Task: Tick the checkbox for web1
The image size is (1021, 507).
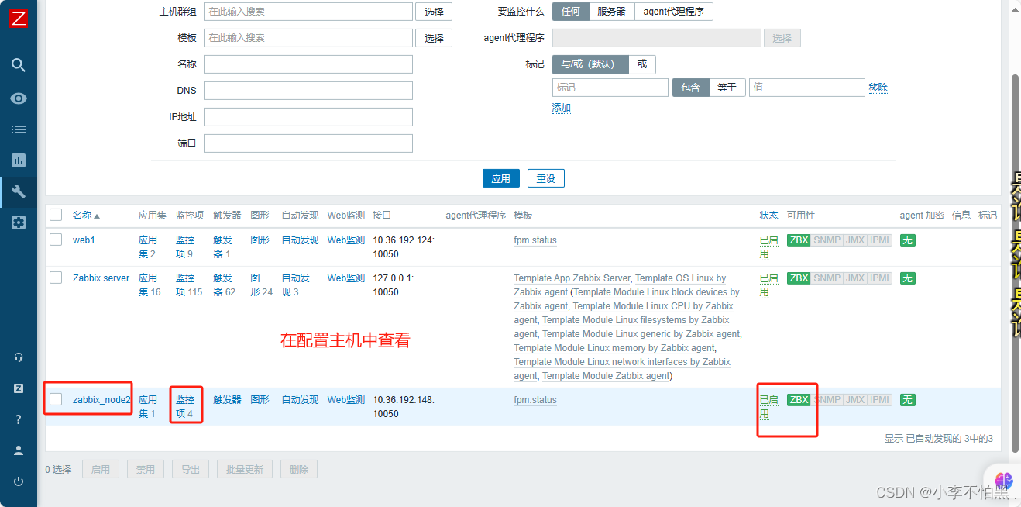Action: point(56,240)
